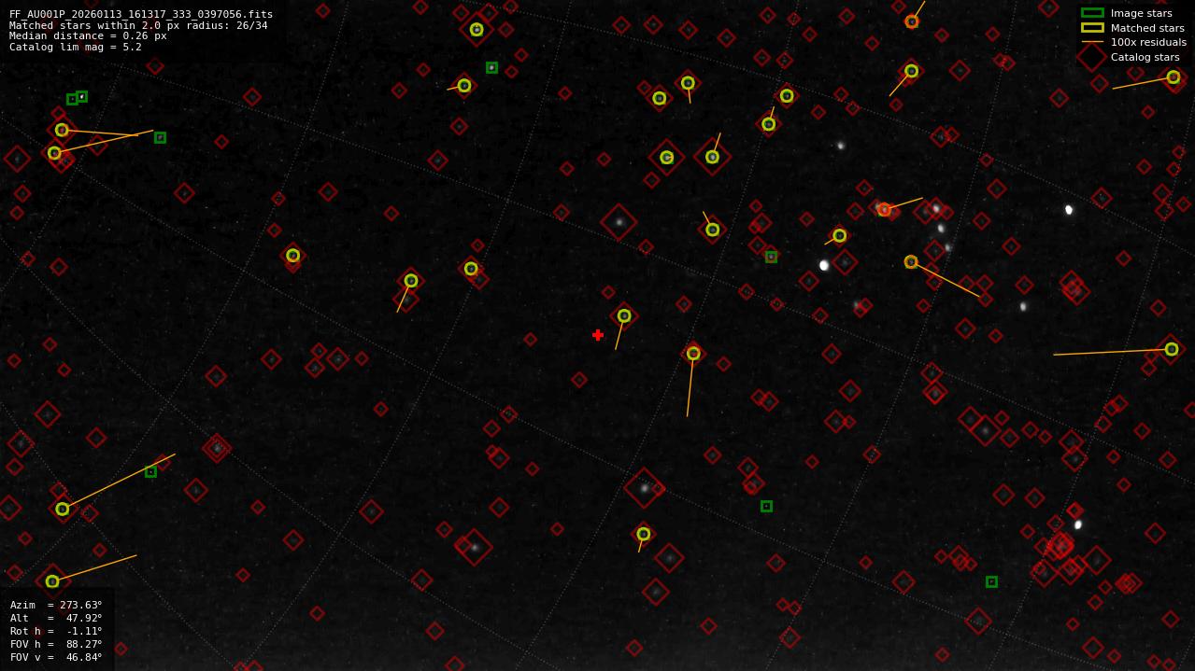This screenshot has height=671, width=1195.
Task: Click the 'FOV h = 88.27°' readout
Action: pos(56,644)
